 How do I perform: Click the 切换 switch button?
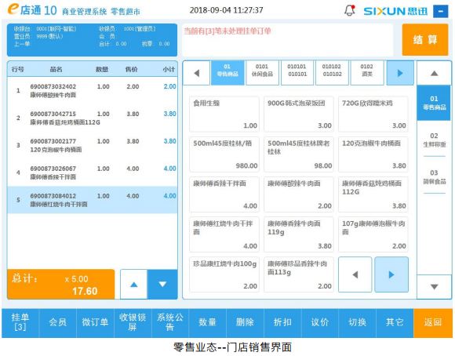pyautogui.click(x=357, y=322)
